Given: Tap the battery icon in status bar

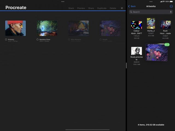Looking at the screenshot, I should (171, 2).
